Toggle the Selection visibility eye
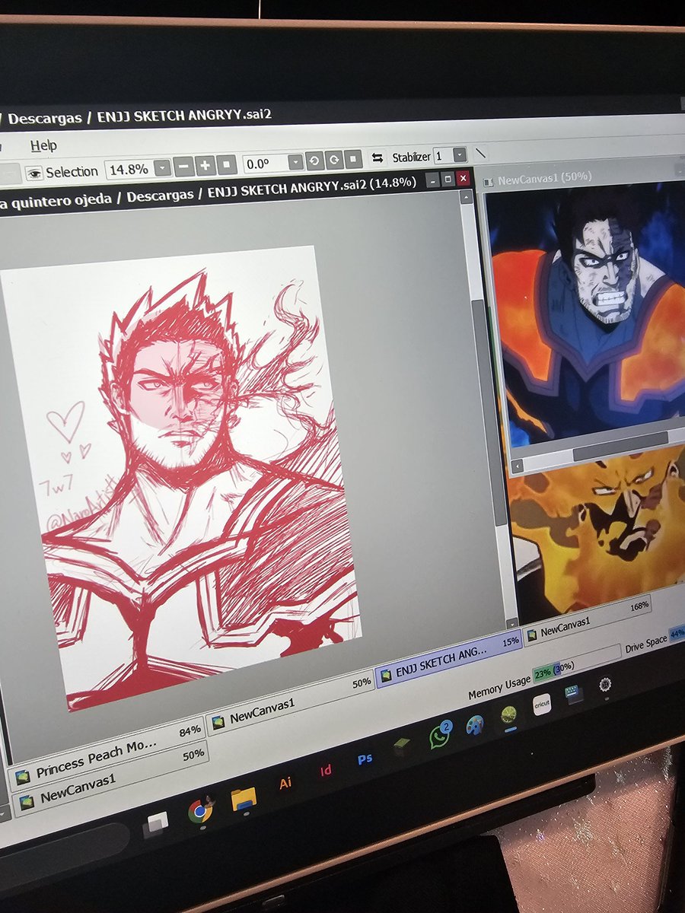This screenshot has height=913, width=685. tap(33, 173)
